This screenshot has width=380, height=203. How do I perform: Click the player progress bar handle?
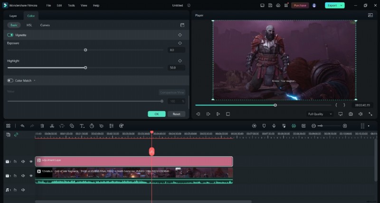[x=275, y=105]
